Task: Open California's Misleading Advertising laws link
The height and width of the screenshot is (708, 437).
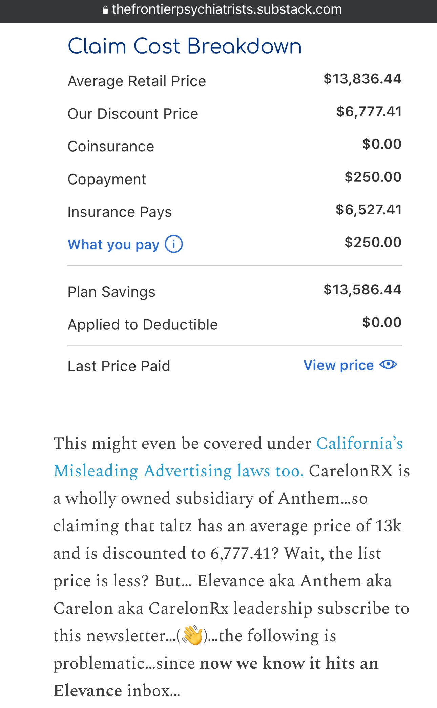Action: pos(228,457)
